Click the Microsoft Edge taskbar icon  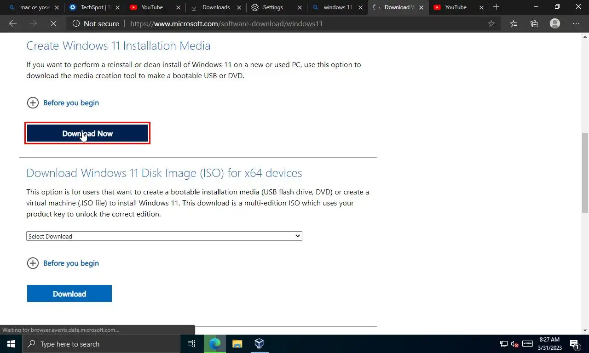214,344
